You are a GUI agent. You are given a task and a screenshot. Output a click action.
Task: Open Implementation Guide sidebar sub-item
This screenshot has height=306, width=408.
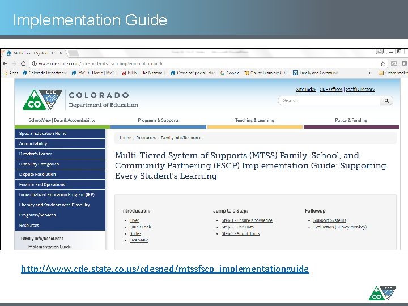pos(49,246)
